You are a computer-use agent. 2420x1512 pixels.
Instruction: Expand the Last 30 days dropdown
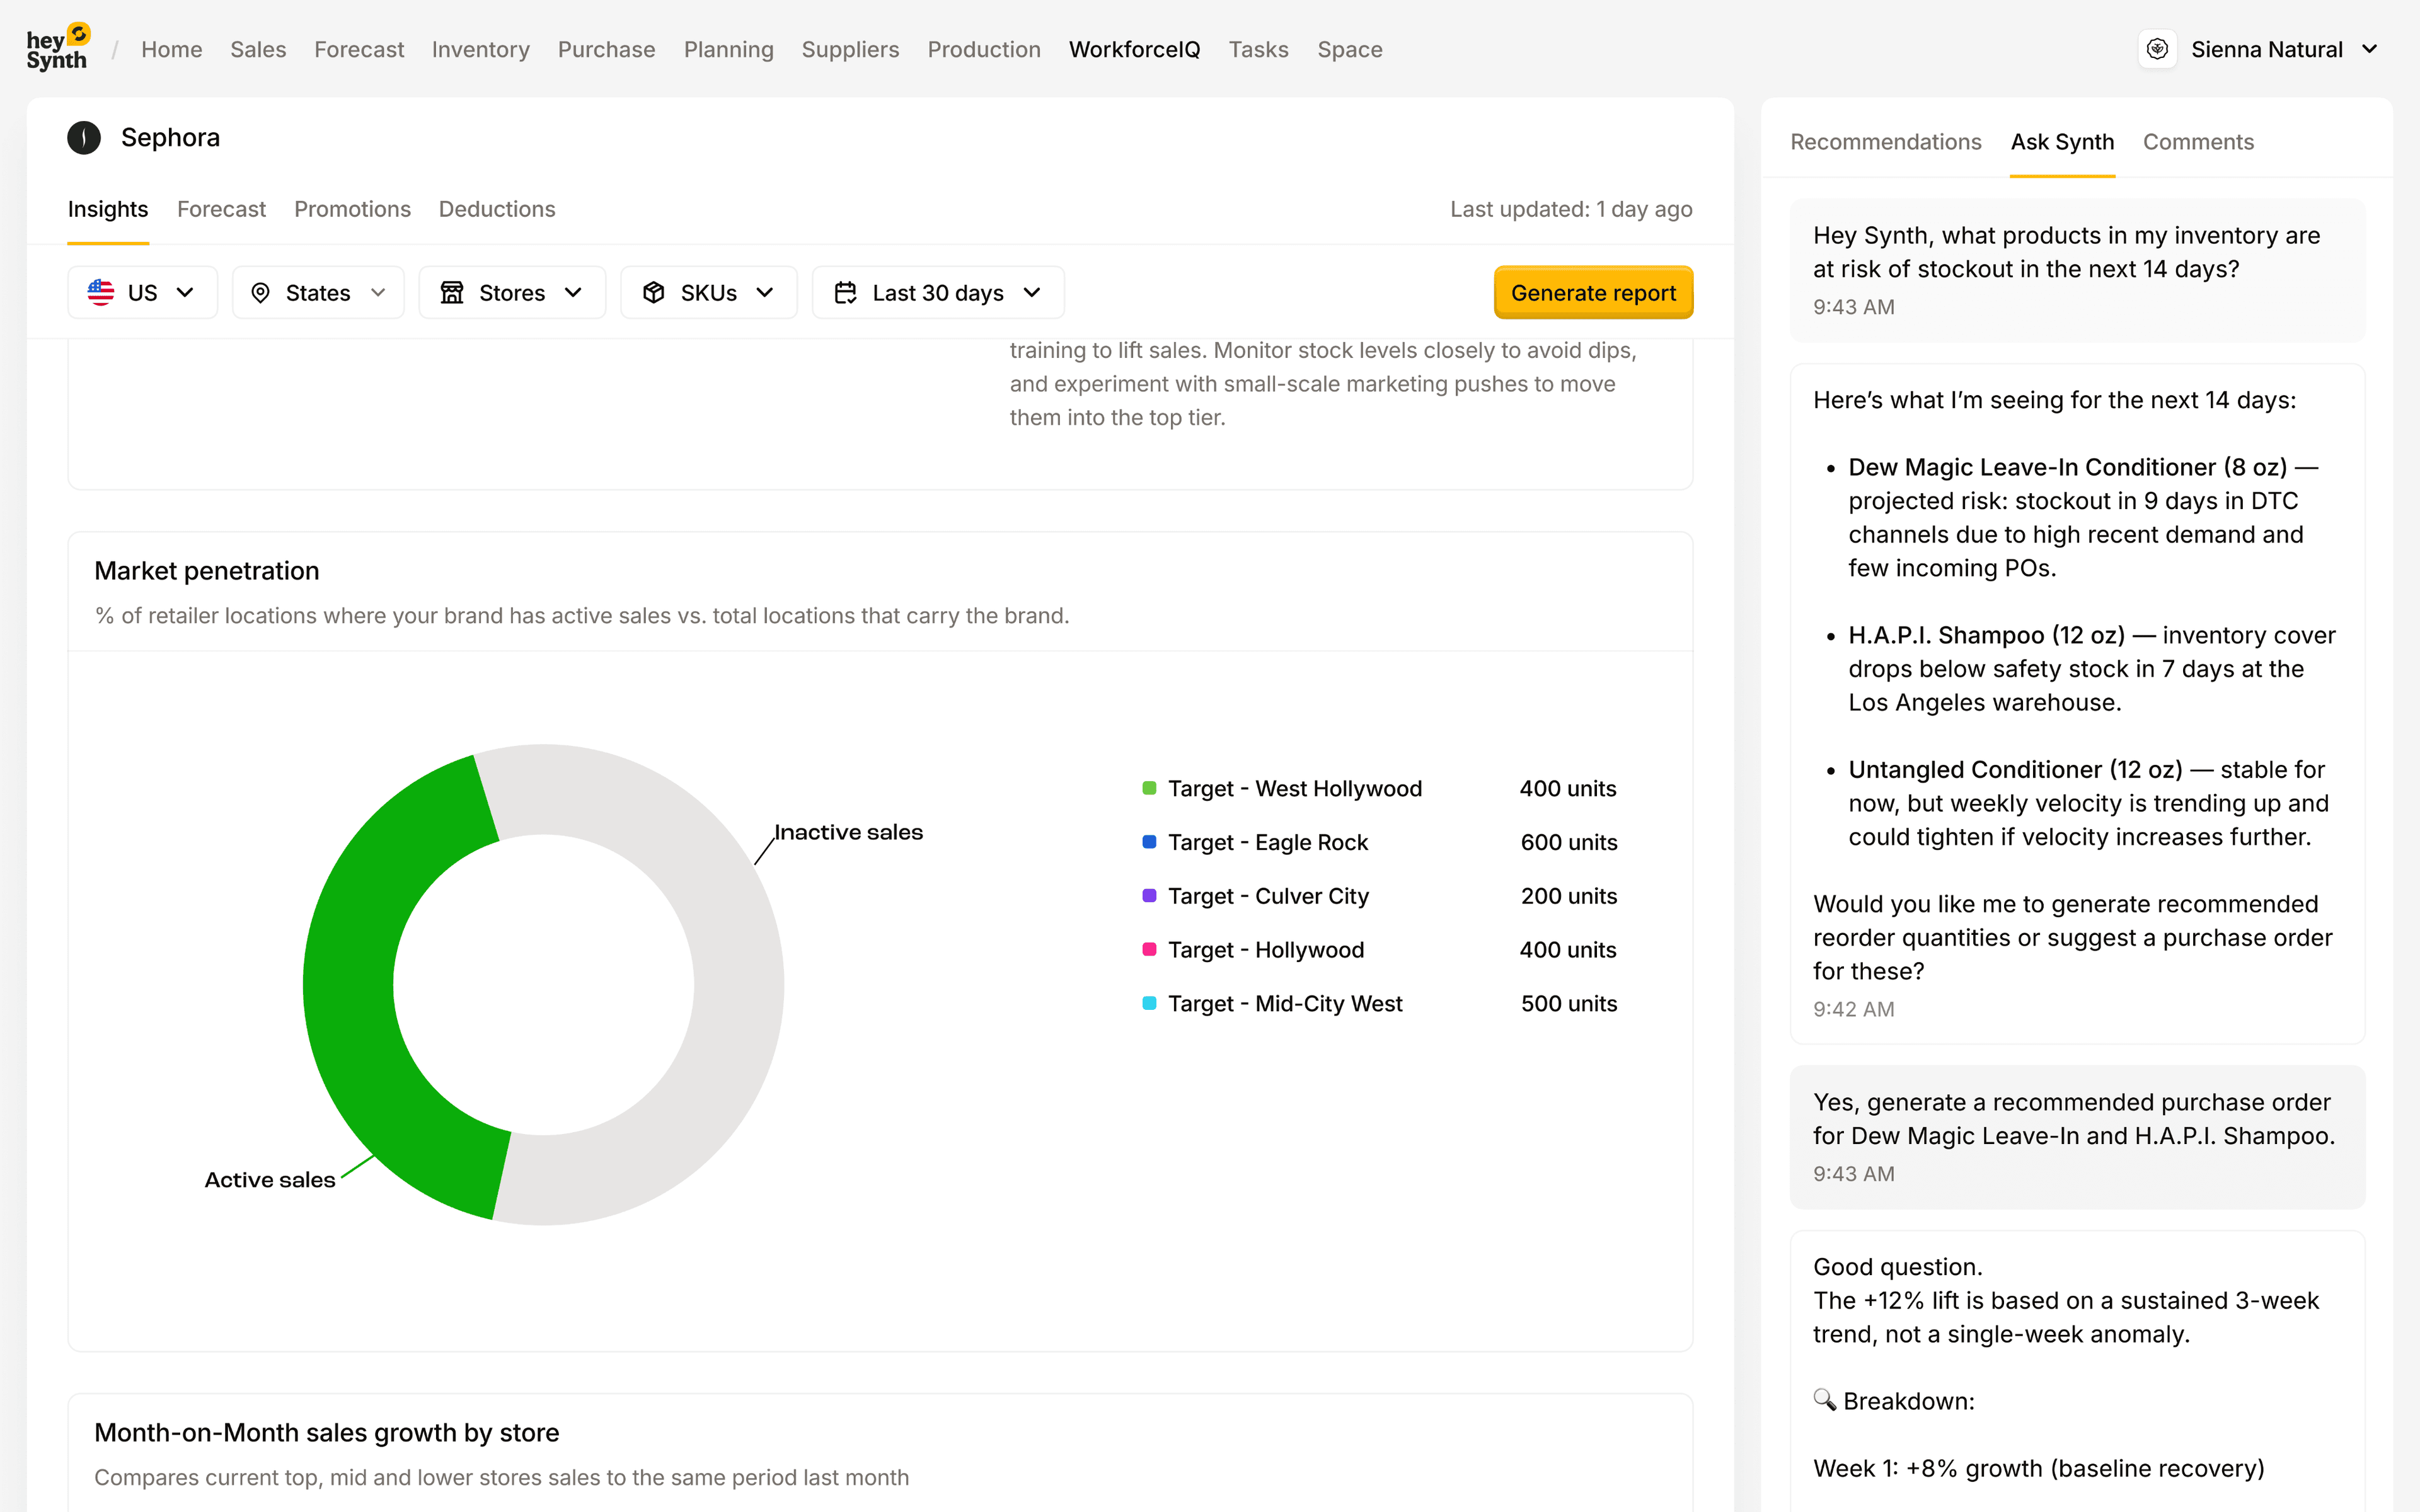pos(1032,293)
